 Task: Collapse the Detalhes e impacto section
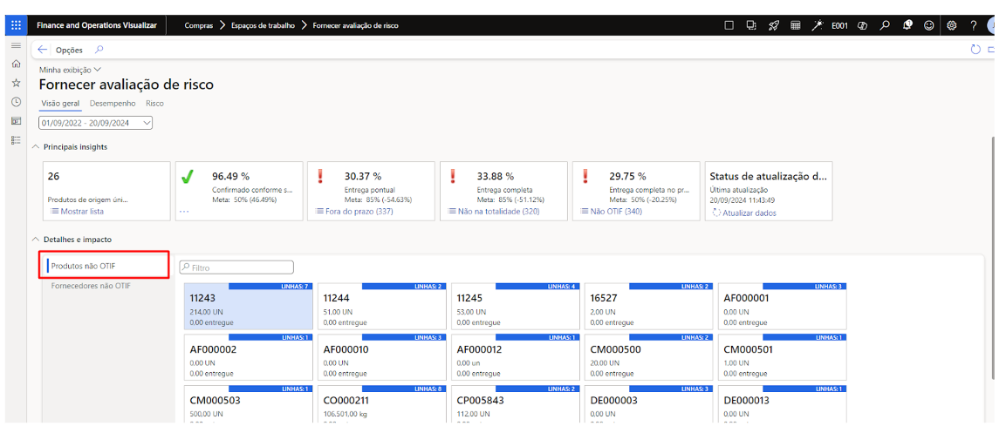[x=35, y=240]
